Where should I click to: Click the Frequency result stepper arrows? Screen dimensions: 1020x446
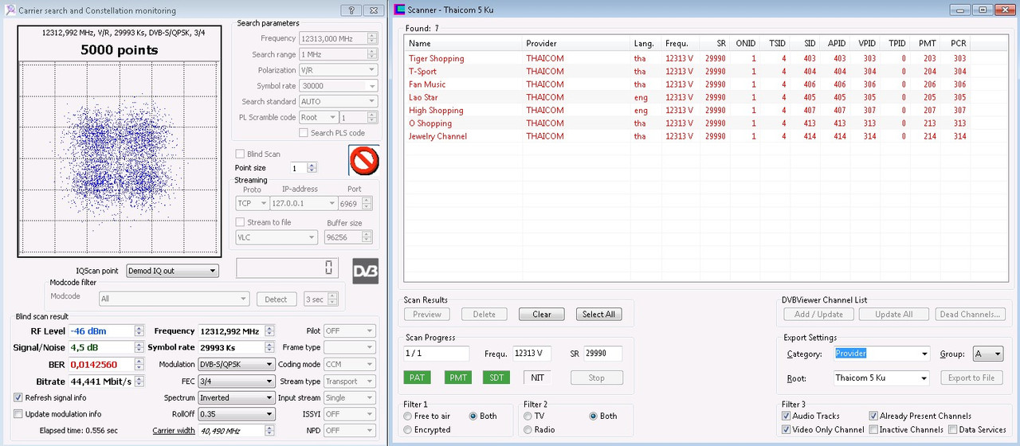(270, 331)
